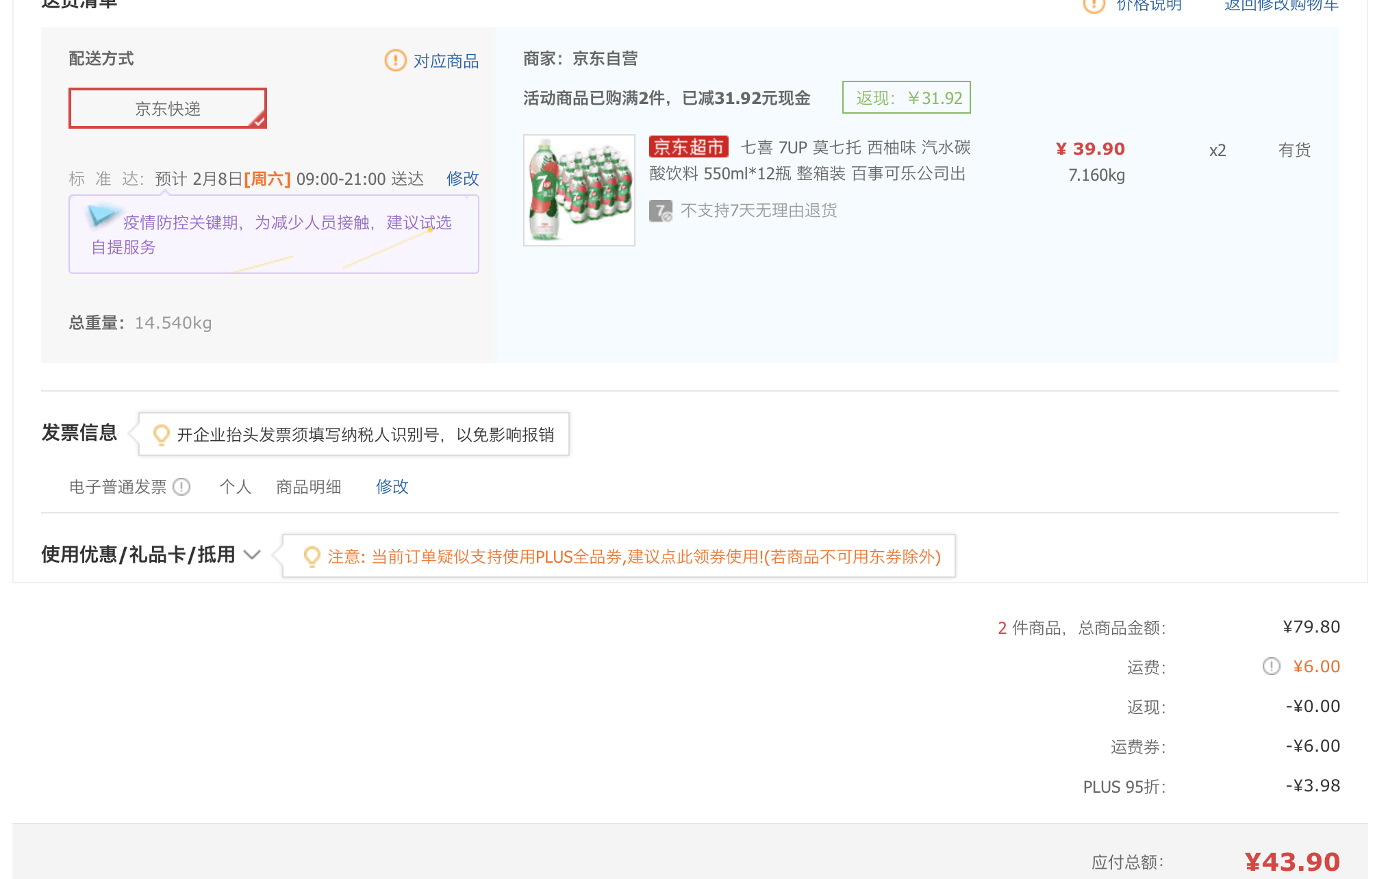The width and height of the screenshot is (1375, 879).
Task: Click the 商家：京东自营 label
Action: pos(581,59)
